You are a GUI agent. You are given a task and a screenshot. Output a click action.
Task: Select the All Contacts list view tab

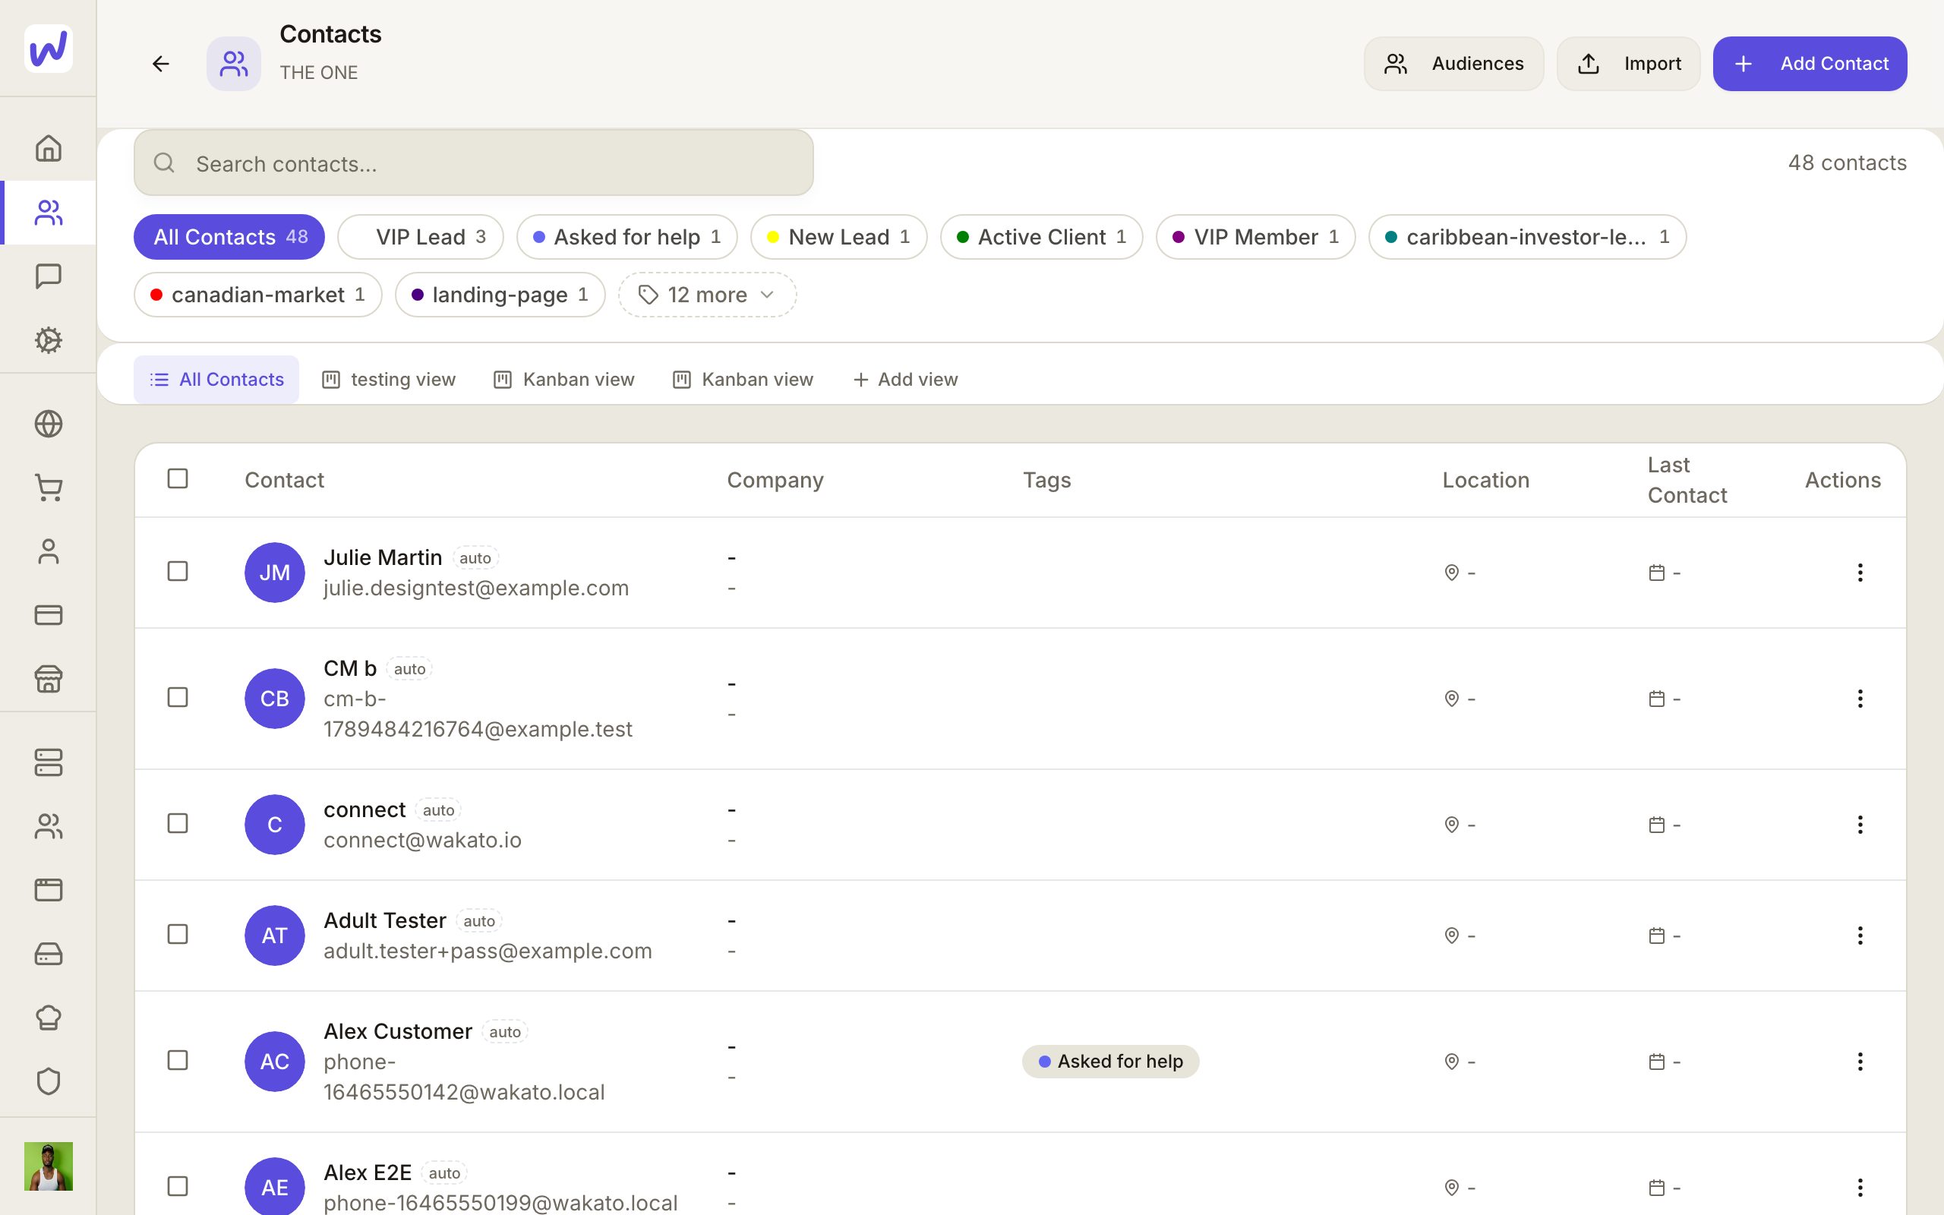[216, 379]
